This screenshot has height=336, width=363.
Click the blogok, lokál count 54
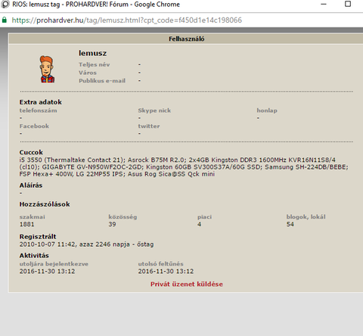coord(290,224)
